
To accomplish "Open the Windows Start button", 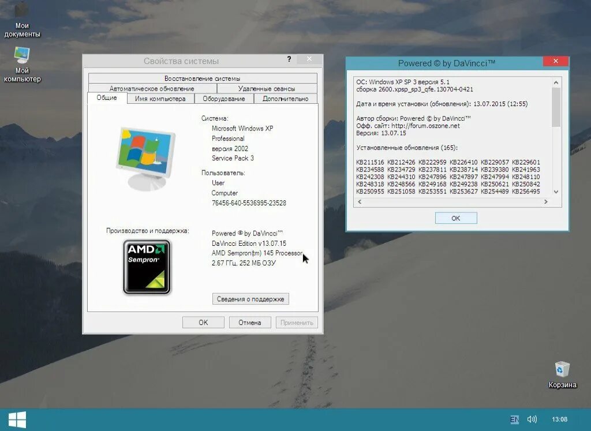I will point(17,419).
